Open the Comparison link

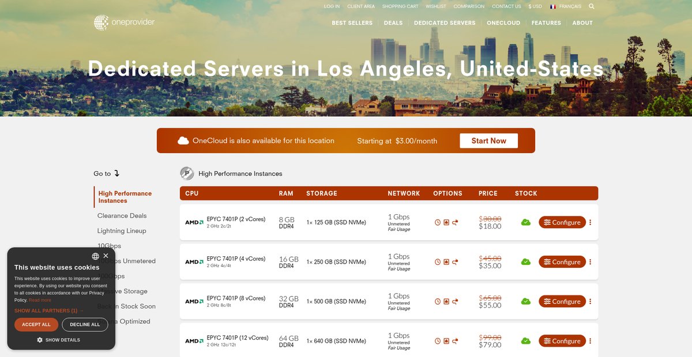click(x=469, y=6)
